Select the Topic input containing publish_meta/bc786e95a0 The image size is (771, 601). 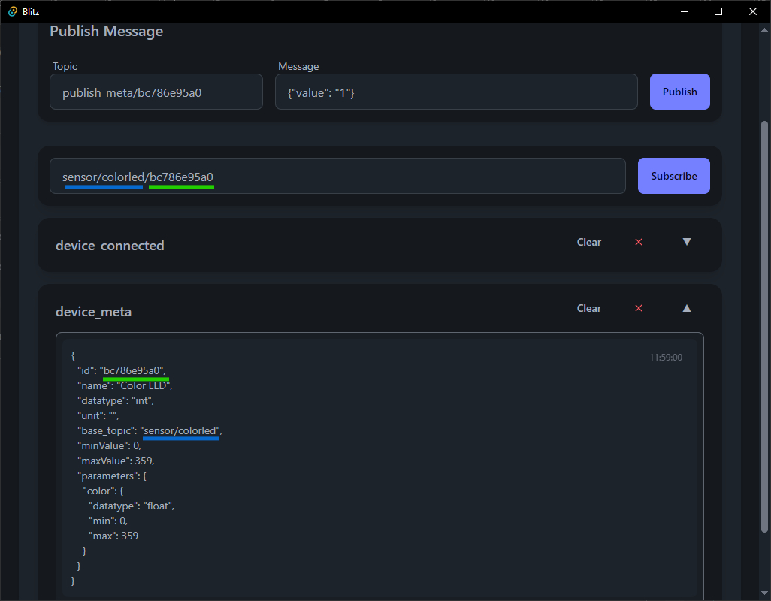point(156,91)
